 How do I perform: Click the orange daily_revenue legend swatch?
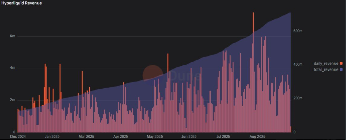pyautogui.click(x=341, y=63)
